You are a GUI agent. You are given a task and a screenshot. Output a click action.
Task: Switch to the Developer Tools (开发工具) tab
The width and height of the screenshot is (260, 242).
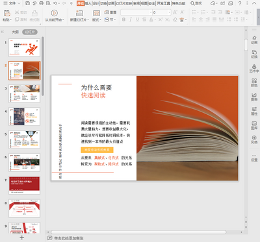(x=163, y=3)
